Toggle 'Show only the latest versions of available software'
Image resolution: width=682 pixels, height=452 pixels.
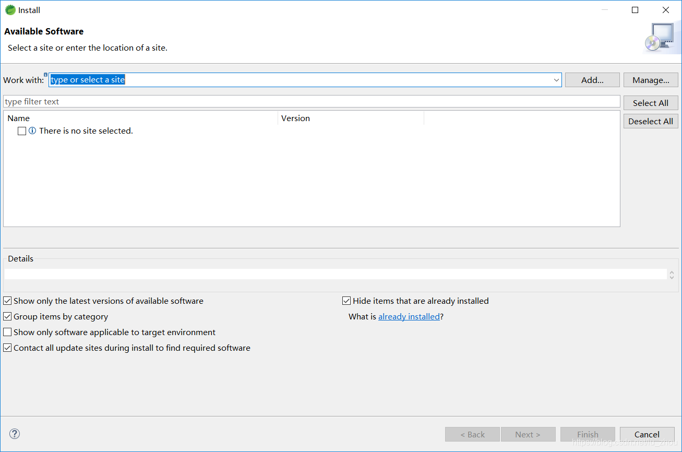tap(7, 301)
